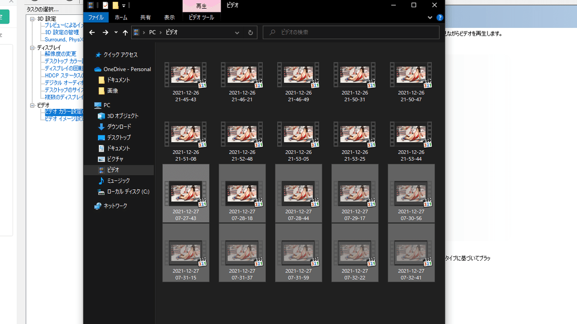Go back with the left arrow
Viewport: 577px width, 324px height.
(x=92, y=33)
